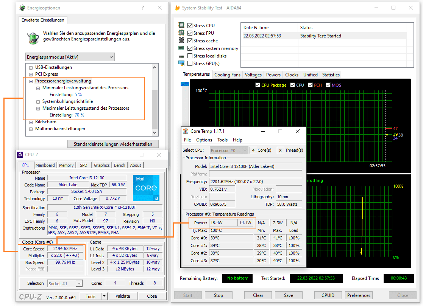Click the help question mark in Energieoptionen
The height and width of the screenshot is (306, 423).
click(x=143, y=8)
